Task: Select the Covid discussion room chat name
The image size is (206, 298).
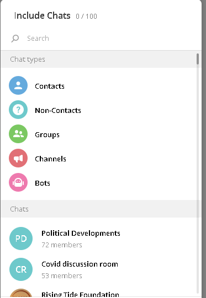Action: [80, 264]
